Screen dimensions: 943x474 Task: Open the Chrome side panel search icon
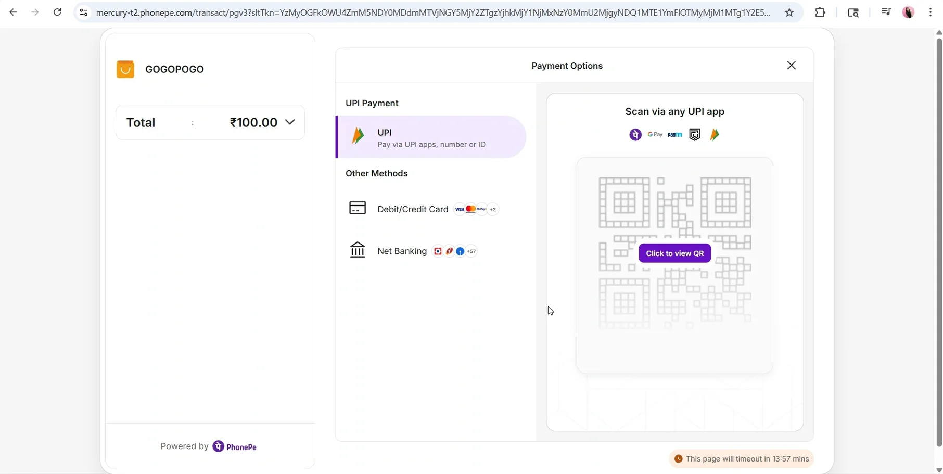point(853,12)
